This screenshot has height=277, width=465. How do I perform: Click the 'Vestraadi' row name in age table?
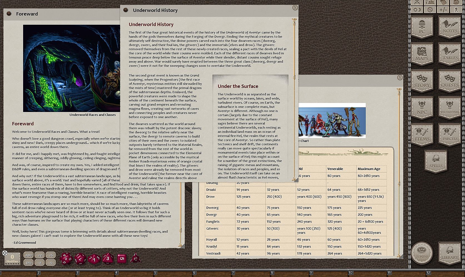(213, 253)
